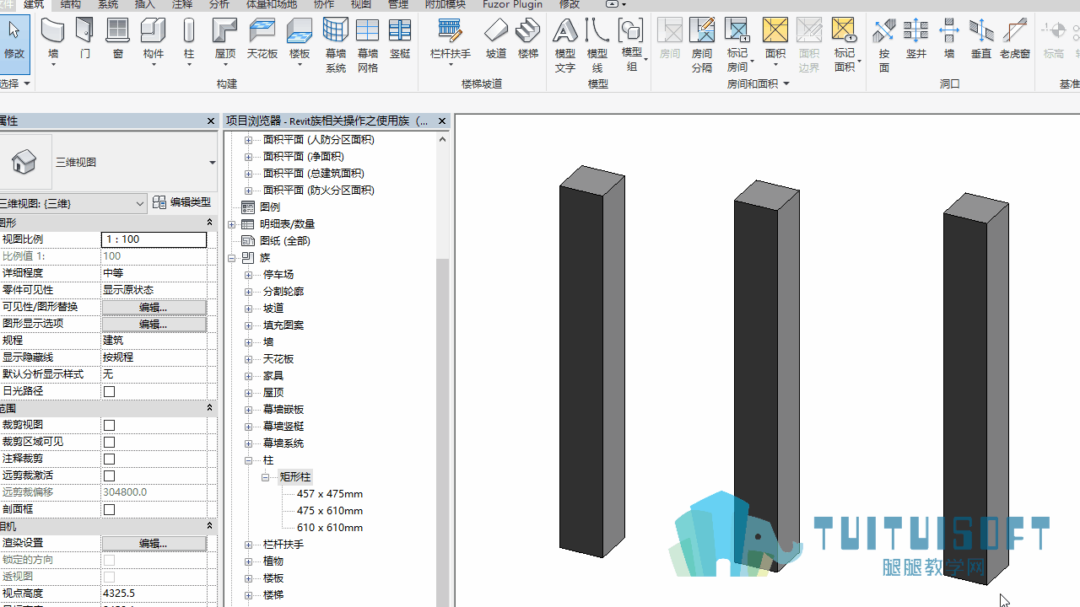The height and width of the screenshot is (607, 1080).
Task: Click the 老虎窗 (Dormer) opening tool
Action: pyautogui.click(x=1015, y=40)
